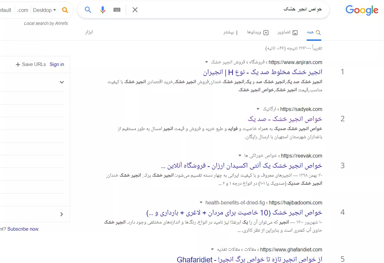Click the three-dot icon beside بیشتر
The height and width of the screenshot is (263, 384).
pos(236,33)
